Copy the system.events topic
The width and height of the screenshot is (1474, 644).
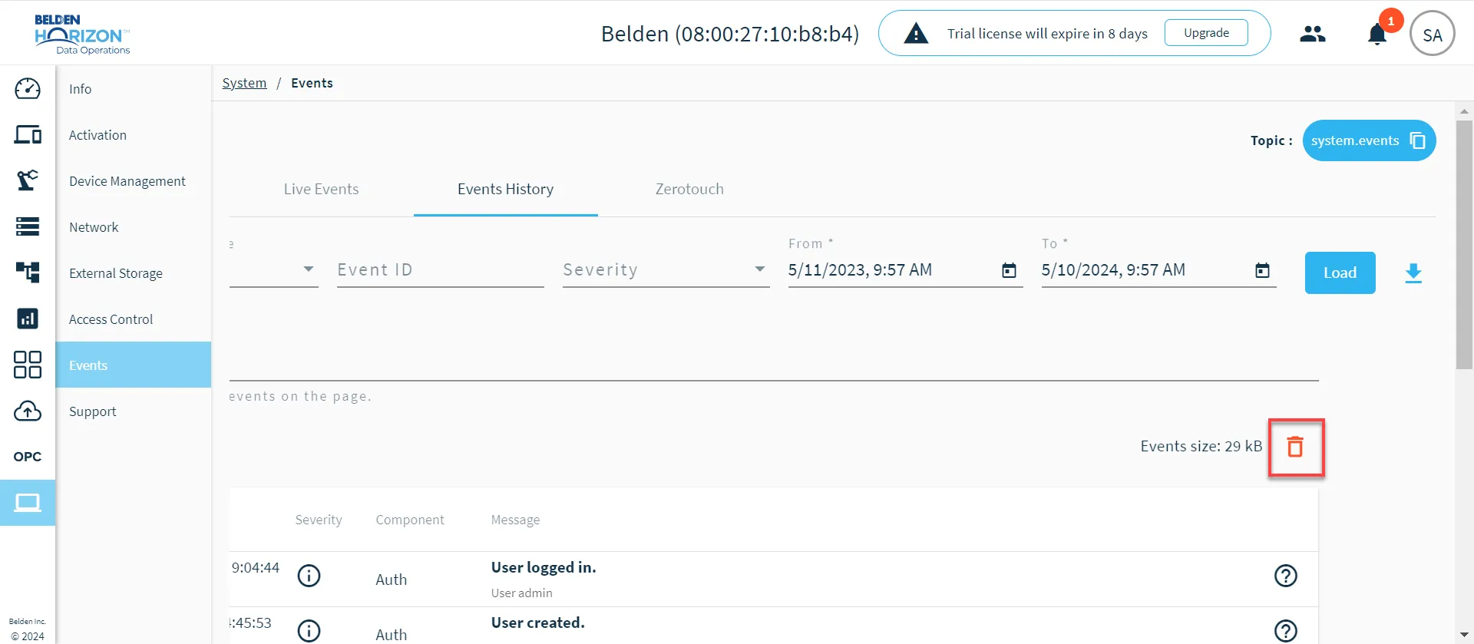pos(1418,140)
